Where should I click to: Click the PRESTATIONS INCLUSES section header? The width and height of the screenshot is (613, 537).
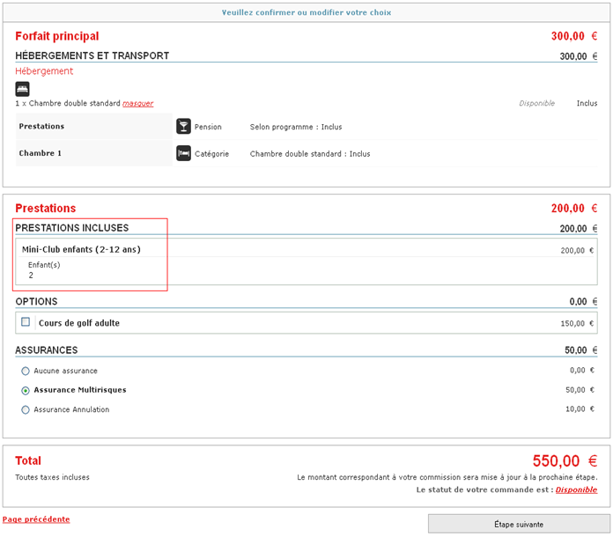click(71, 228)
